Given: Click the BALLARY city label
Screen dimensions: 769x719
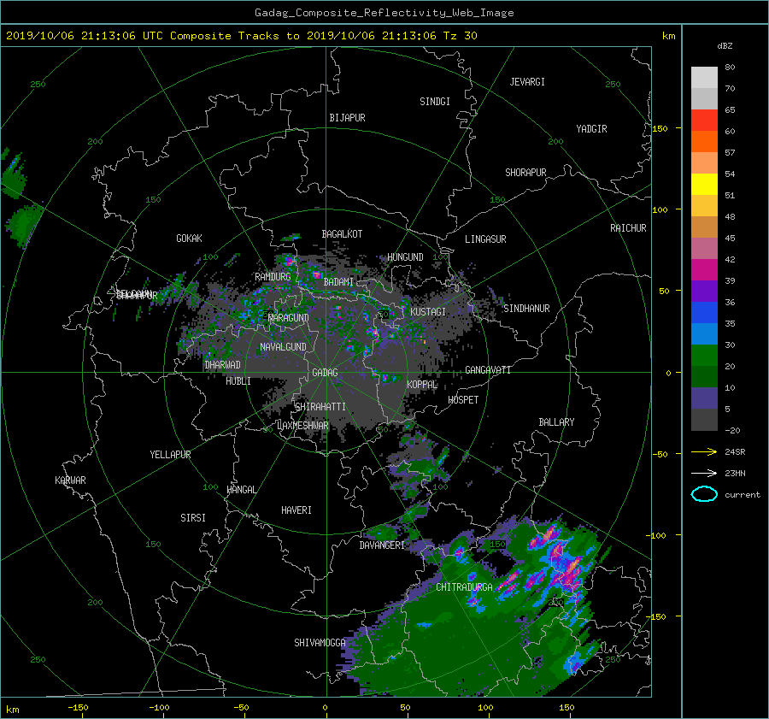Looking at the screenshot, I should tap(556, 422).
